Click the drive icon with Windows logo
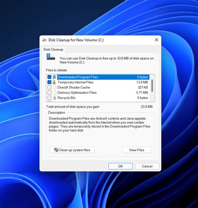Screen dimensions: 198x208 click(x=51, y=57)
